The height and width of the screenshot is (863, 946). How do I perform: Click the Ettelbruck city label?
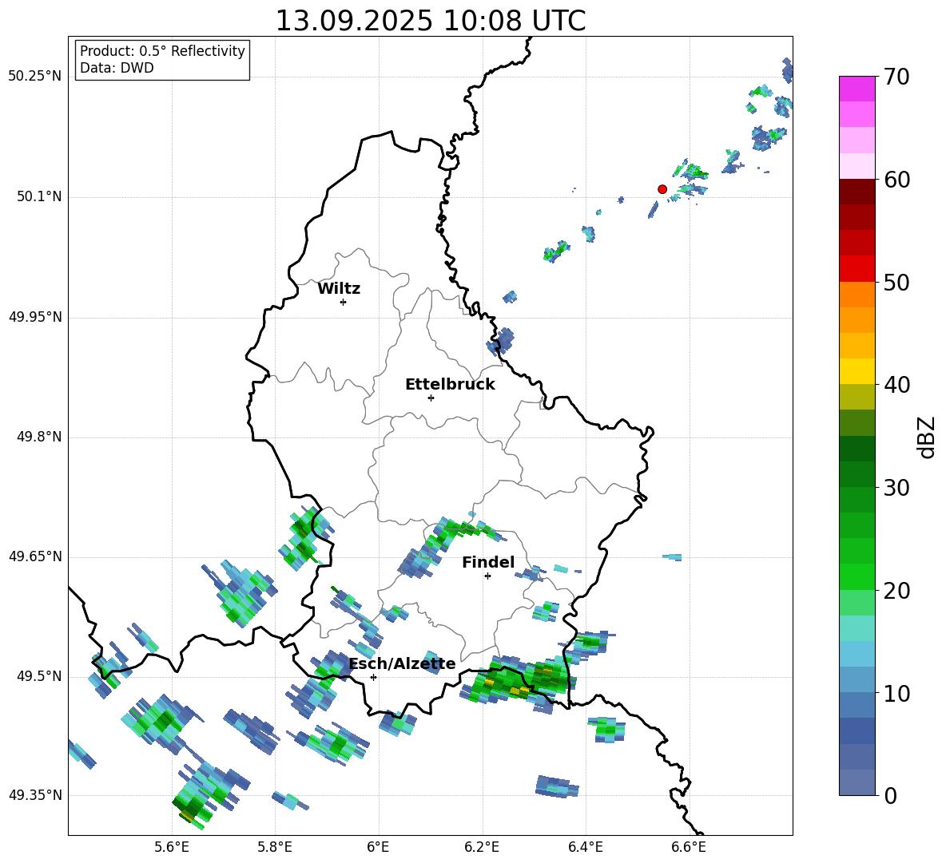450,385
